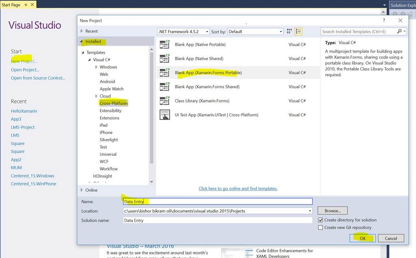Viewport: 416px width, 258px height.
Task: Open the Solution Explorer panel tab
Action: pyautogui.click(x=403, y=5)
